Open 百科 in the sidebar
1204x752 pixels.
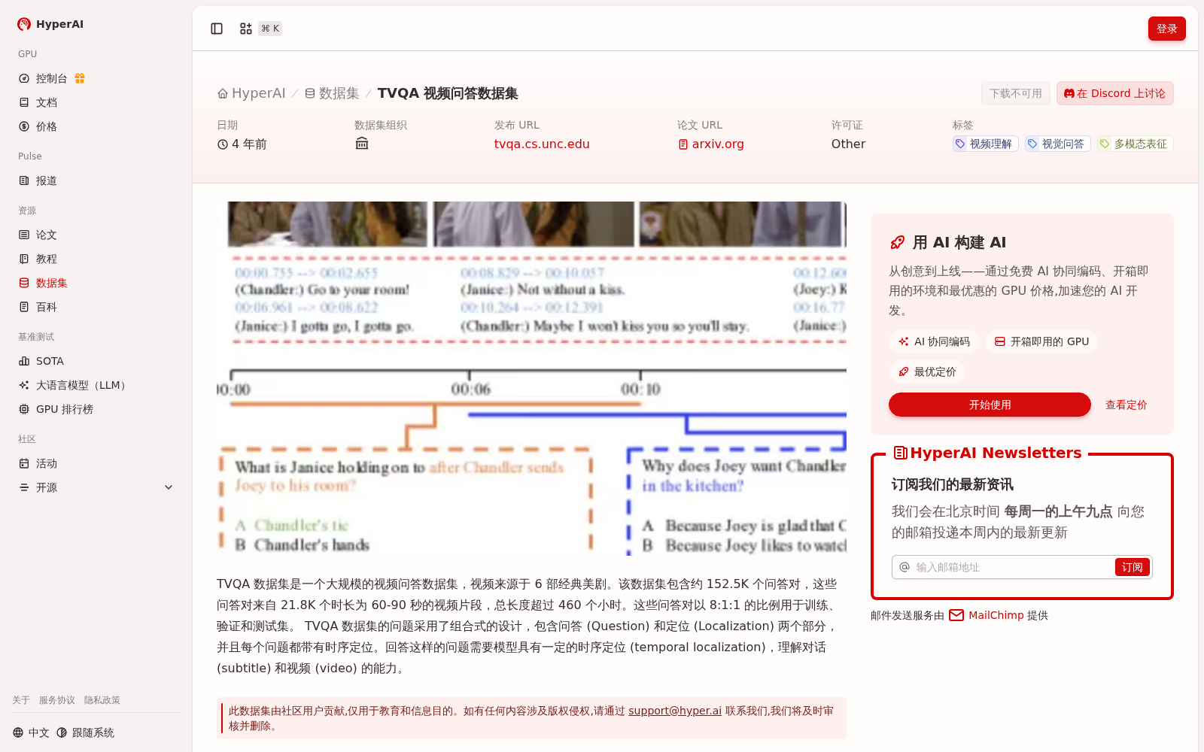pyautogui.click(x=96, y=307)
